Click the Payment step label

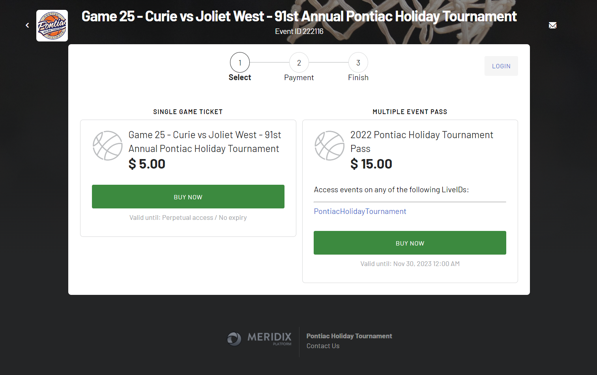pyautogui.click(x=299, y=78)
